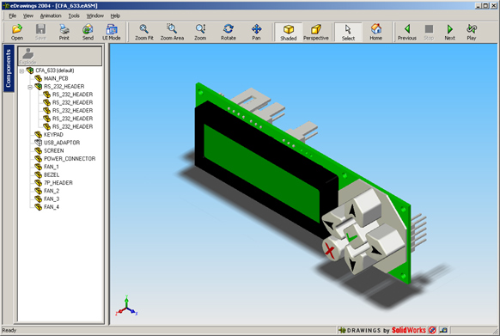Image resolution: width=500 pixels, height=336 pixels.
Task: Select SCREEN component in tree
Action: (x=53, y=150)
